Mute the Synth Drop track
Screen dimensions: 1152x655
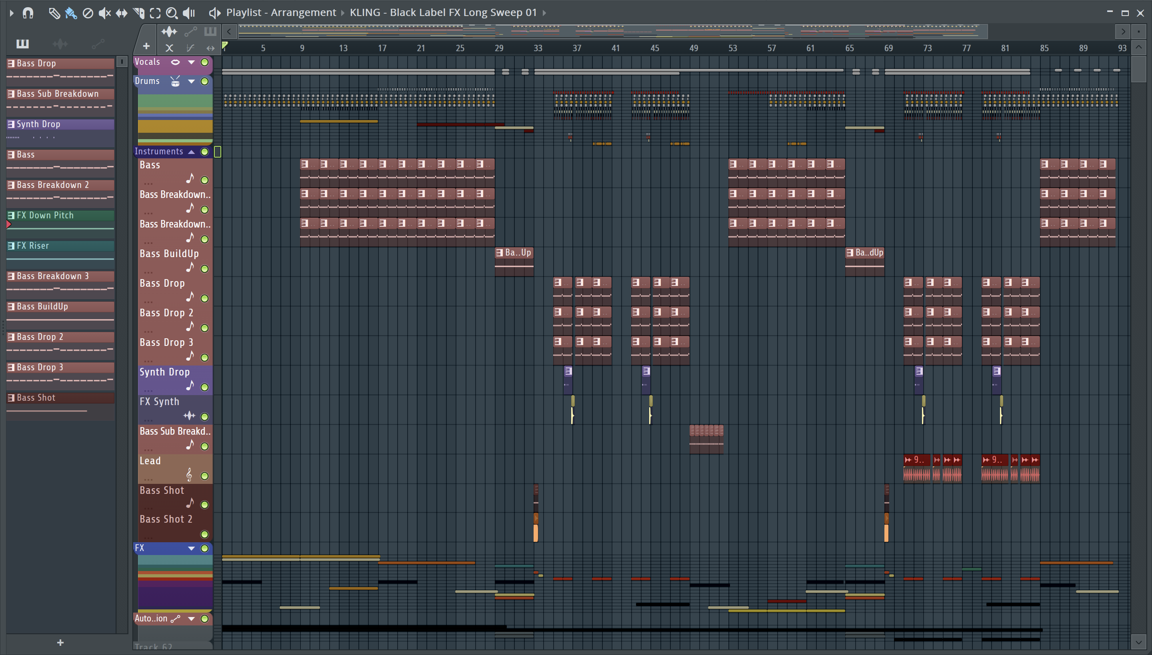[205, 387]
